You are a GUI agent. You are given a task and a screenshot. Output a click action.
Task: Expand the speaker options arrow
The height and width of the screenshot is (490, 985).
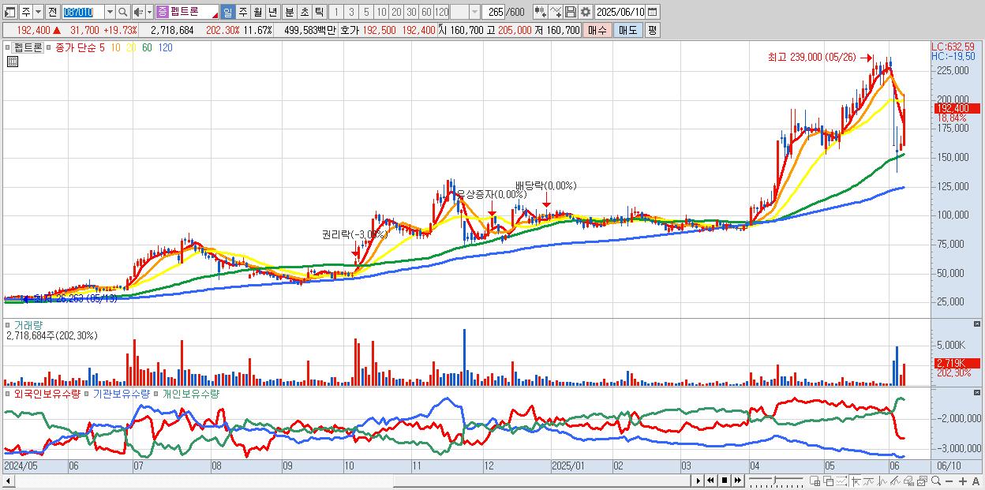coord(149,12)
